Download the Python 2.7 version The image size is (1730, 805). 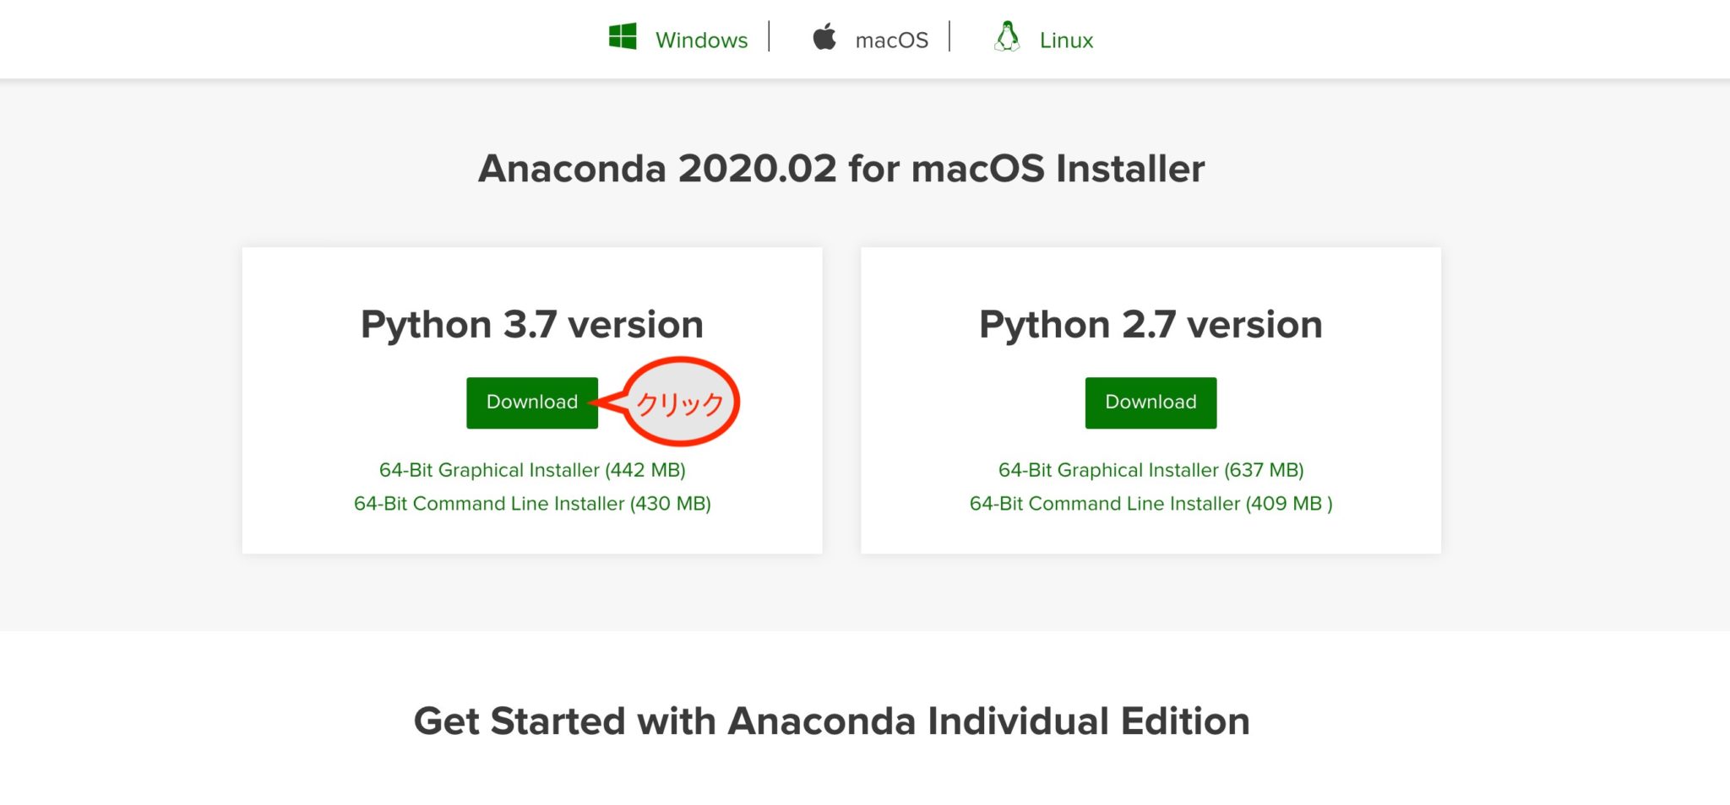(x=1150, y=402)
